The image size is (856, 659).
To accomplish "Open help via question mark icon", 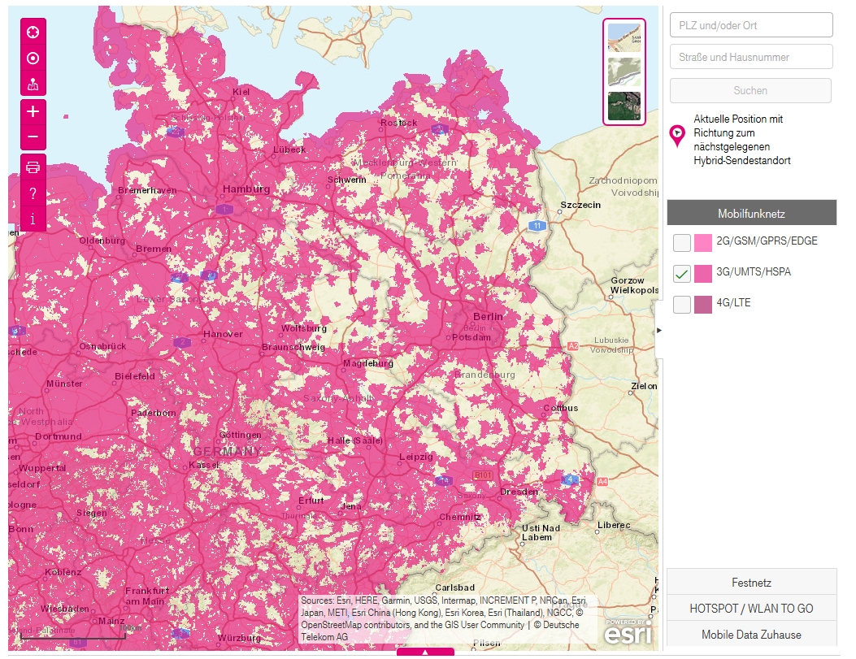I will click(33, 193).
